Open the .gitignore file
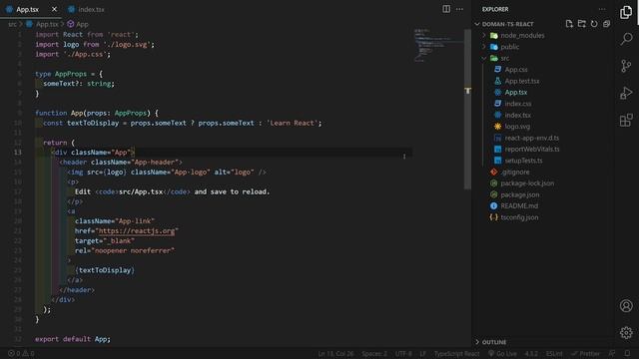 coord(515,172)
